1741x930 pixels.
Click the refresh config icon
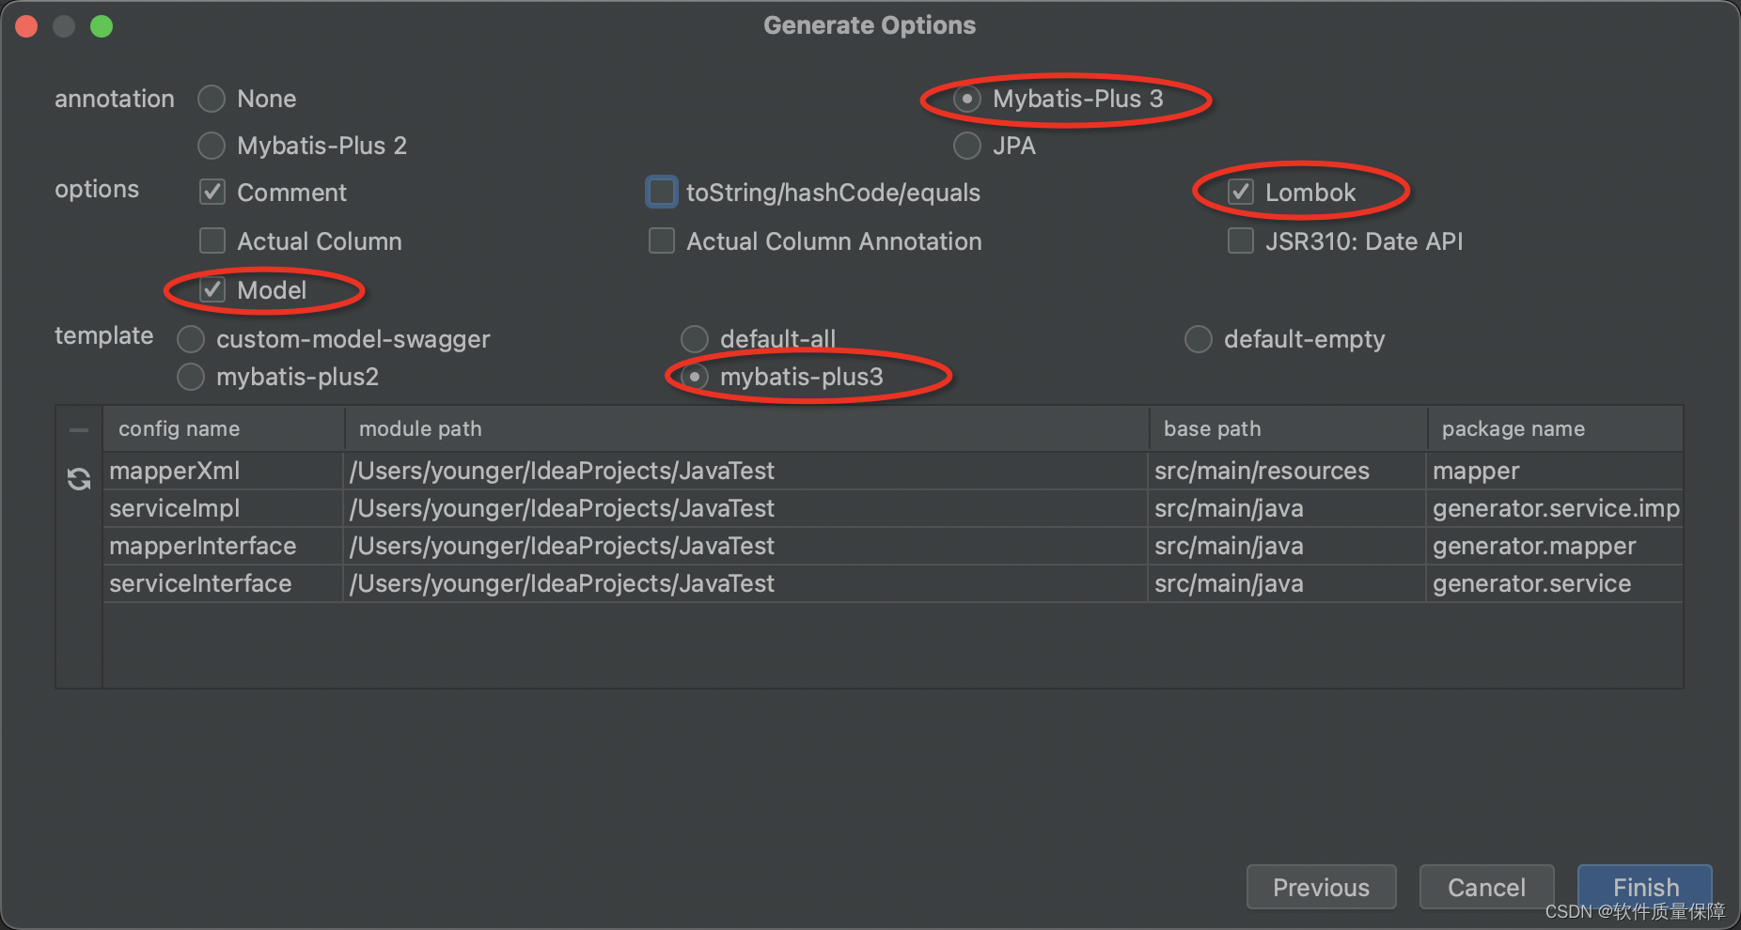tap(79, 479)
